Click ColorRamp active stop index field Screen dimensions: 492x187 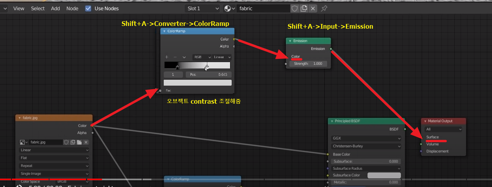pyautogui.click(x=173, y=74)
